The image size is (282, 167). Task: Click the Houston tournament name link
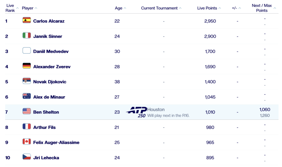pos(156,110)
